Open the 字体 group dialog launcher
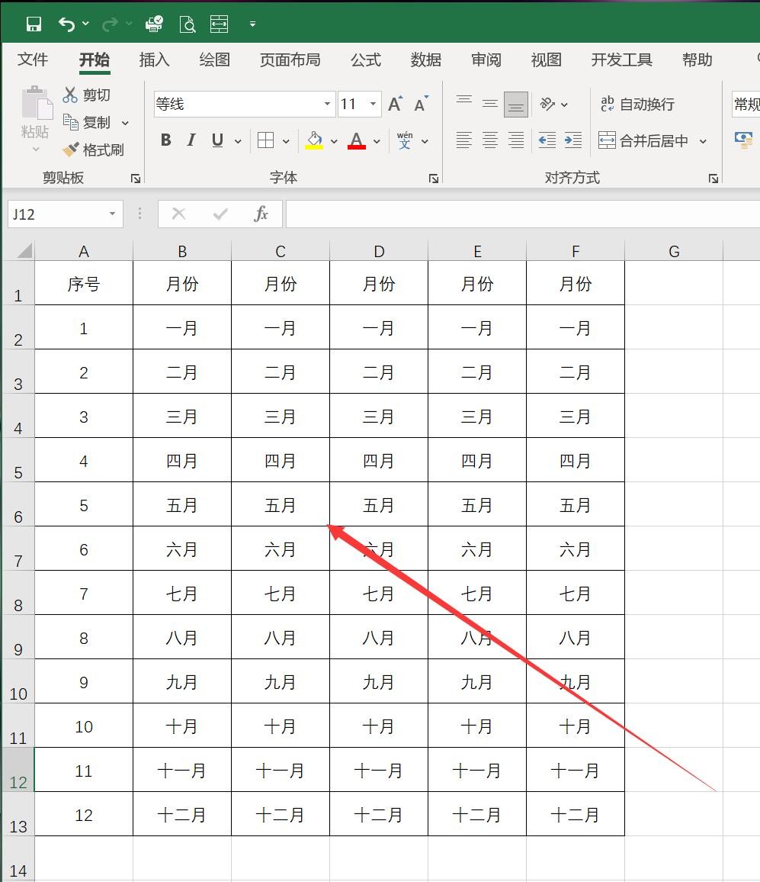Image resolution: width=760 pixels, height=882 pixels. [434, 177]
